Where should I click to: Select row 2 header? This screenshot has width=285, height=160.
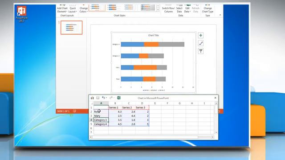91,112
